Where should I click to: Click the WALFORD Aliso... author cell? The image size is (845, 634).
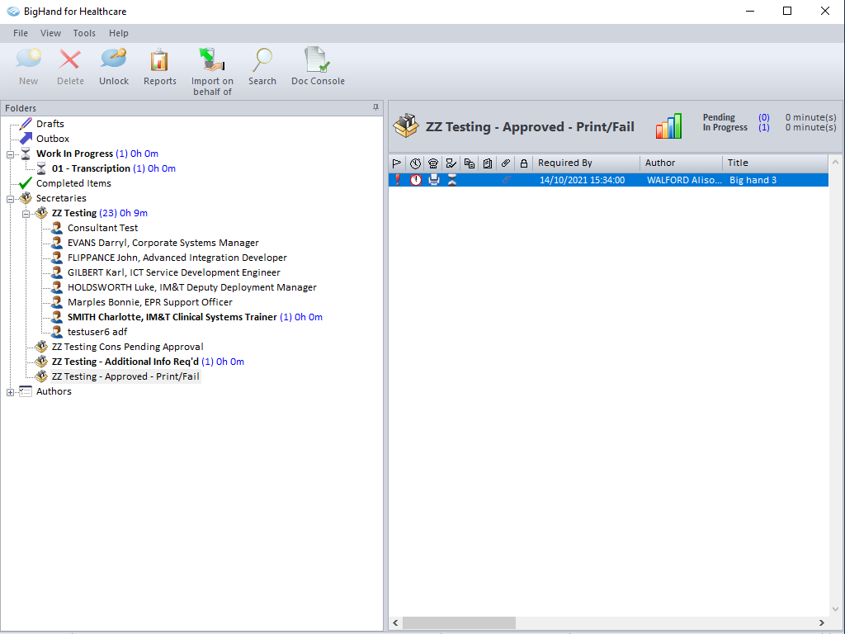coord(684,180)
